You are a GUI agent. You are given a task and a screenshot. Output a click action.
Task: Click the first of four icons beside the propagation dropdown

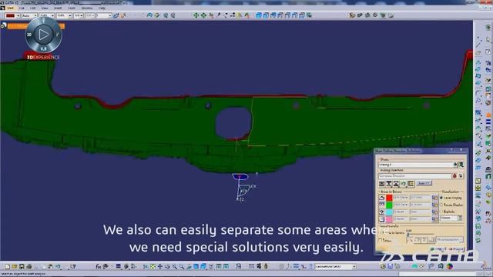click(x=410, y=240)
